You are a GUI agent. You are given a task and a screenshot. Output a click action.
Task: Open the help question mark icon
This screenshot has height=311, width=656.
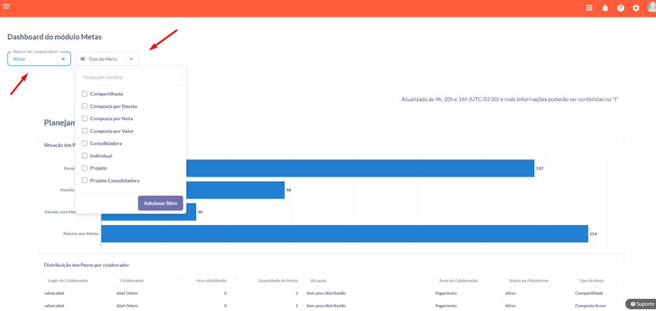click(621, 8)
